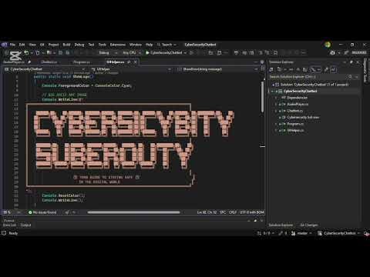Open the UIHelper type navigation dropdown
This screenshot has width=370, height=277.
pyautogui.click(x=131, y=69)
